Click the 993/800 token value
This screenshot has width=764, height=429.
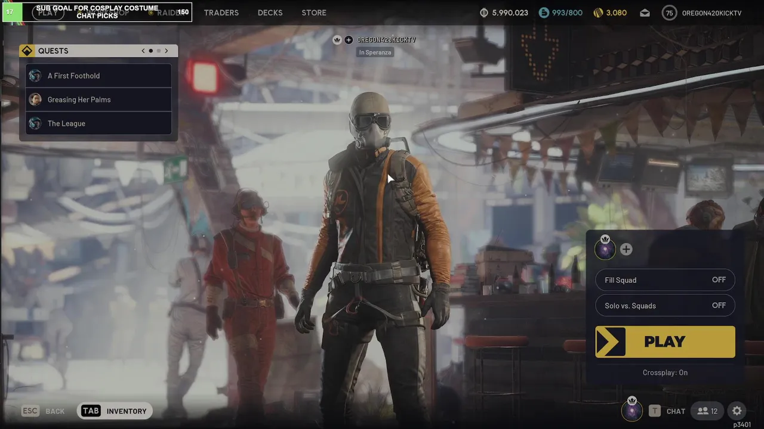click(567, 13)
